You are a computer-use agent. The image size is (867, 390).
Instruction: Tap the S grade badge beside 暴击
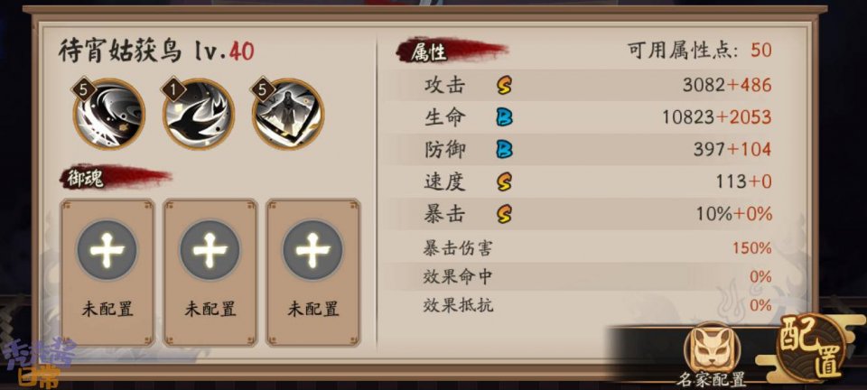[x=504, y=214]
